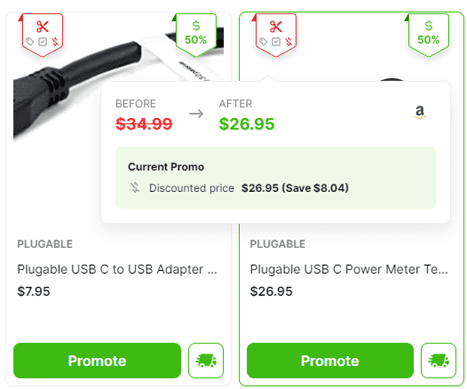
Task: Click the small tag icon in right coupon badge
Action: (x=263, y=42)
